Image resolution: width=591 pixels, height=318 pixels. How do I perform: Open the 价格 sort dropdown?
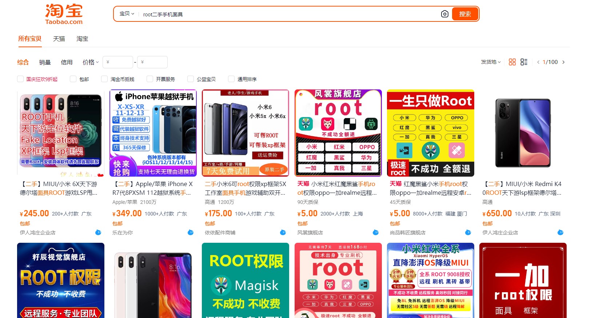pos(91,62)
